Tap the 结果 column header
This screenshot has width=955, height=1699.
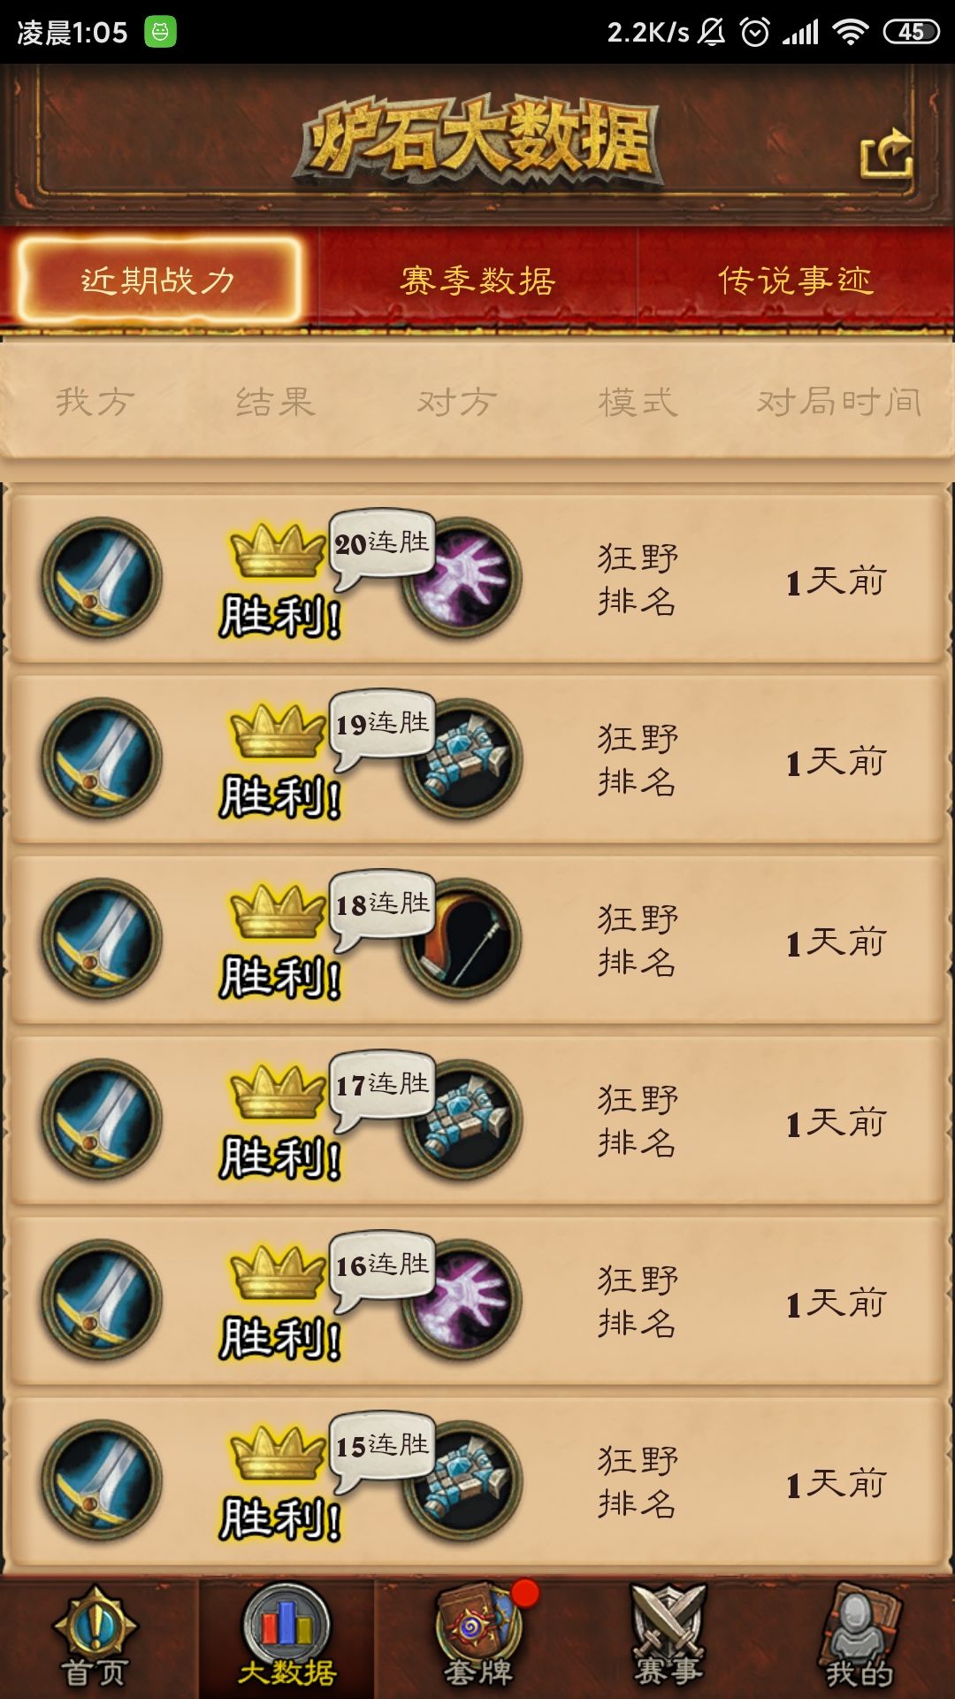coord(275,403)
